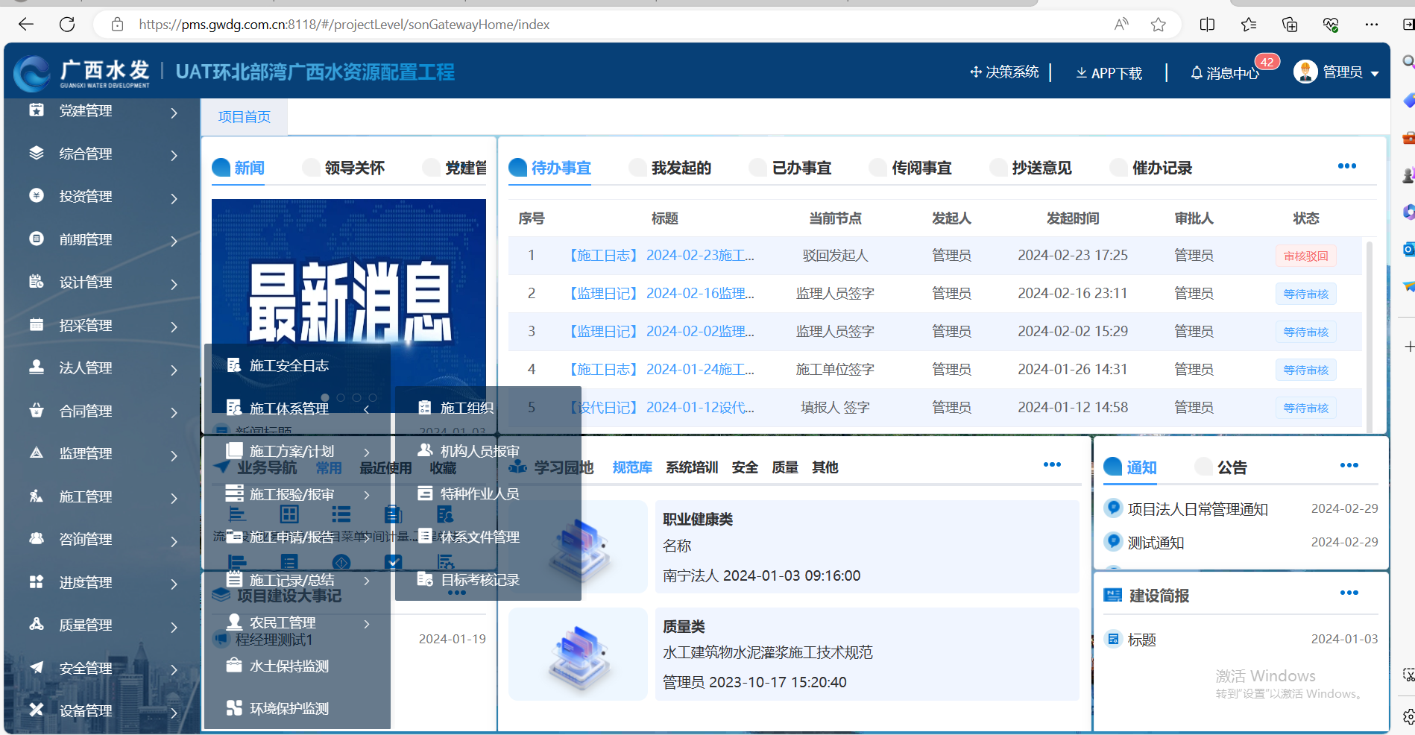
Task: Select the 催办记录 radio tab
Action: tap(1151, 168)
